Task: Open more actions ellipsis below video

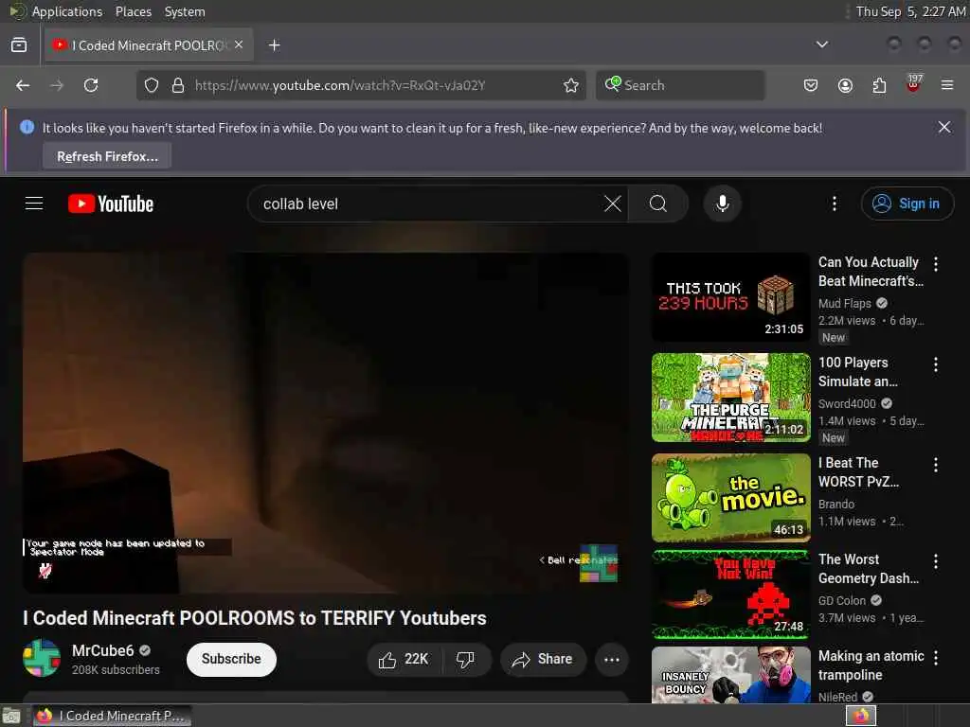Action: pyautogui.click(x=612, y=660)
